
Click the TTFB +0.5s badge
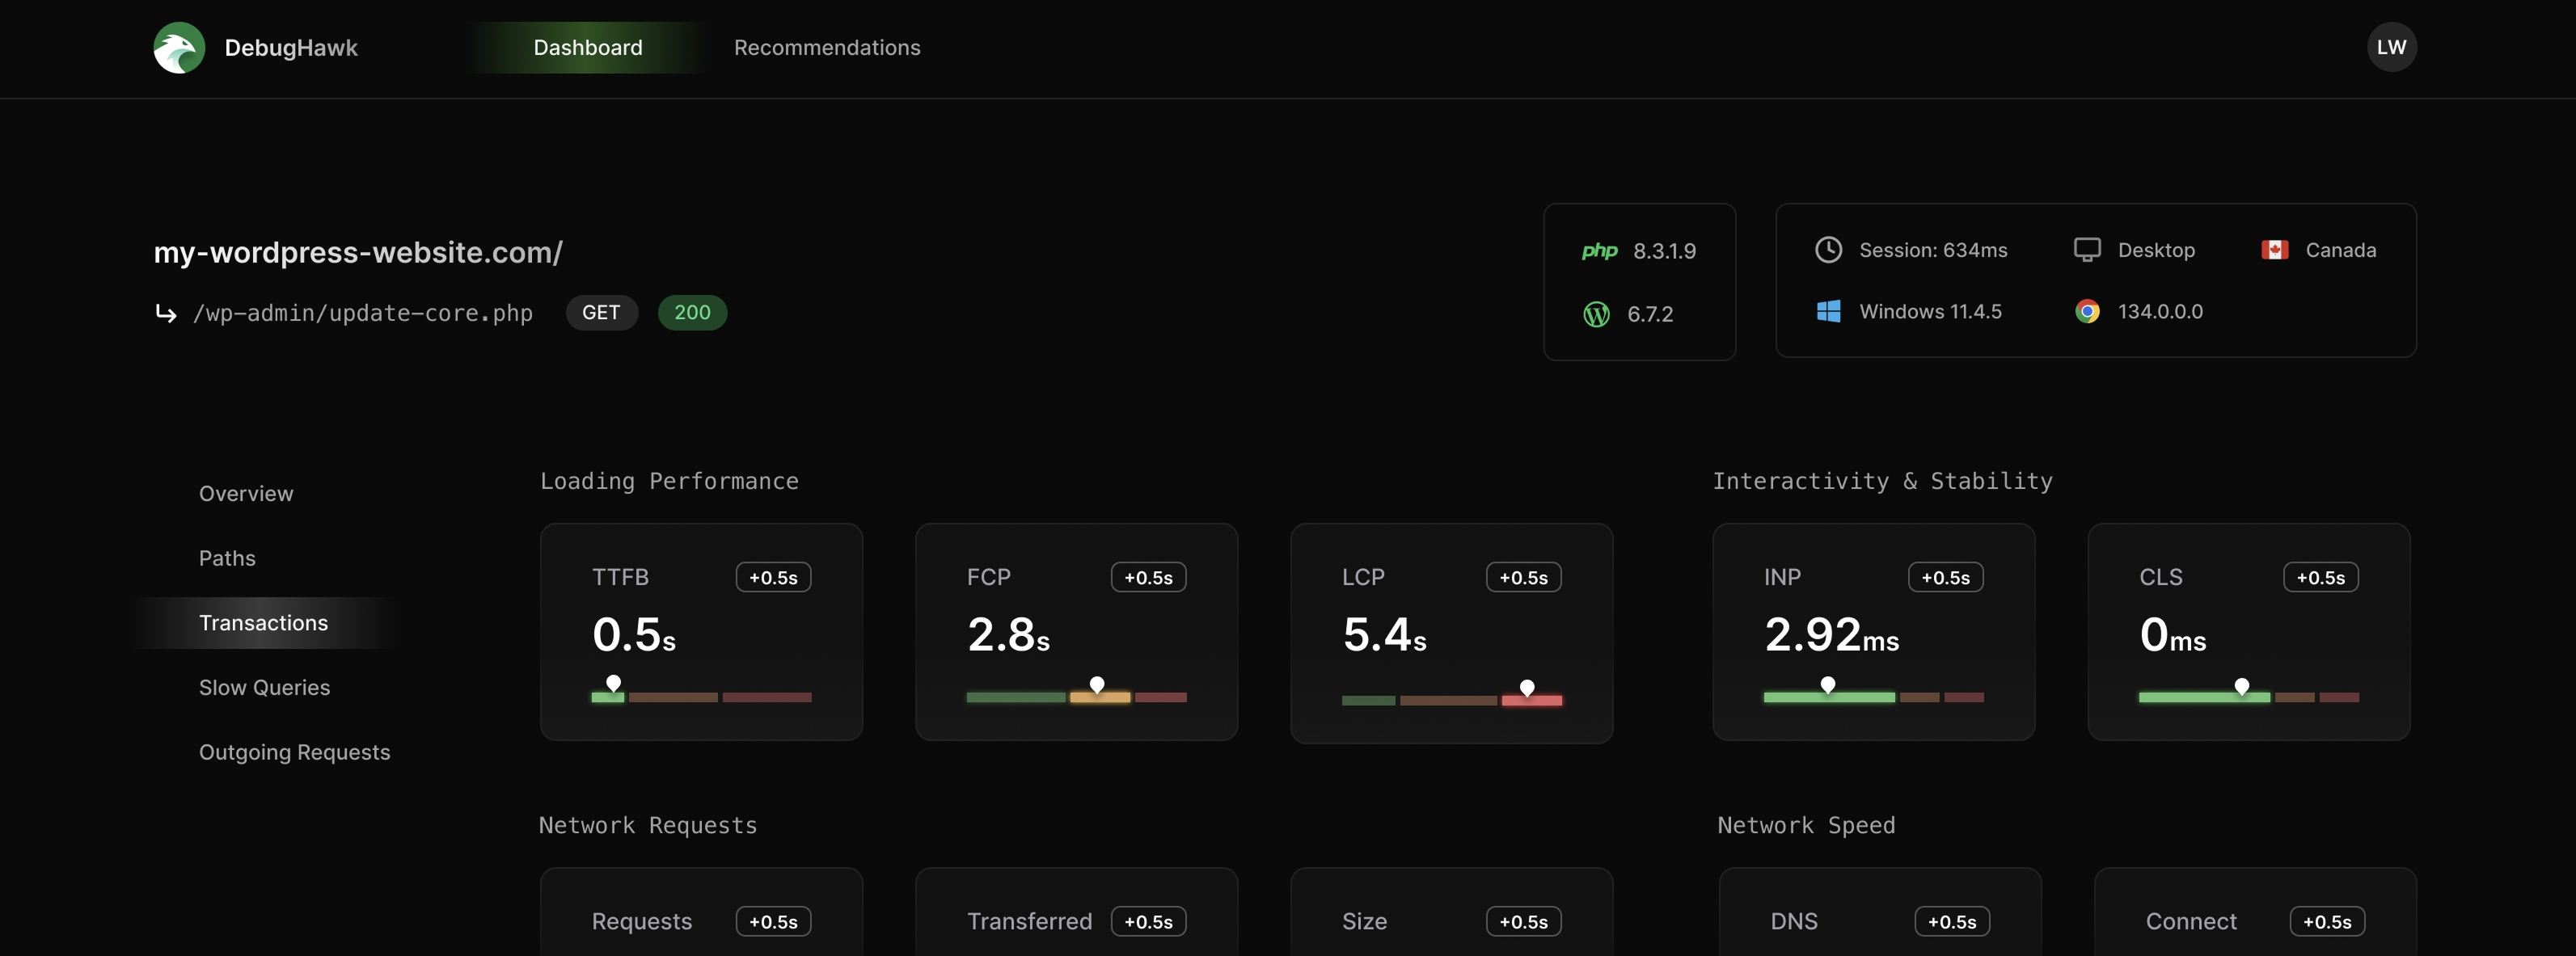pyautogui.click(x=773, y=577)
